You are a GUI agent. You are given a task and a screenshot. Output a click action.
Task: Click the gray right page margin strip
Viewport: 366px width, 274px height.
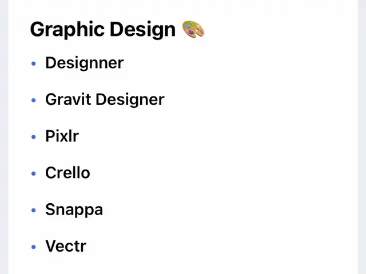(362, 137)
